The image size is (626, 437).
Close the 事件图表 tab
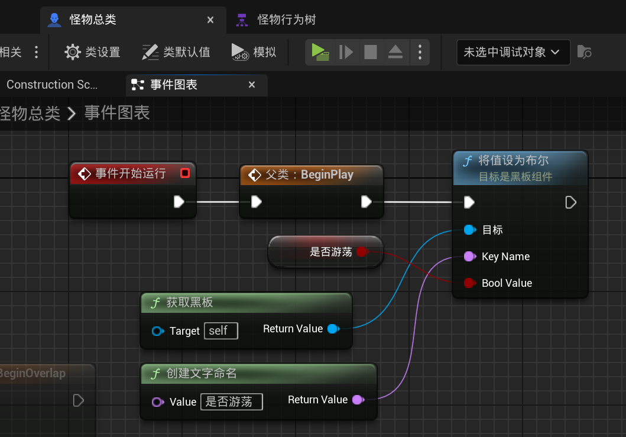point(252,85)
